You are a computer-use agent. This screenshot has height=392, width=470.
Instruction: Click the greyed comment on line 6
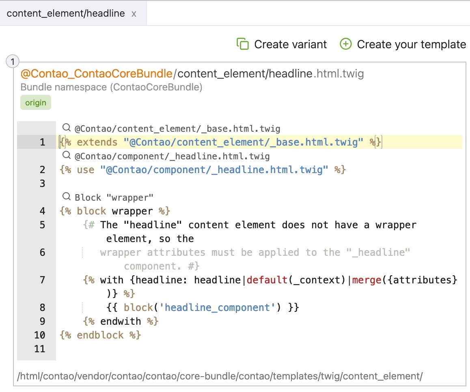point(255,259)
